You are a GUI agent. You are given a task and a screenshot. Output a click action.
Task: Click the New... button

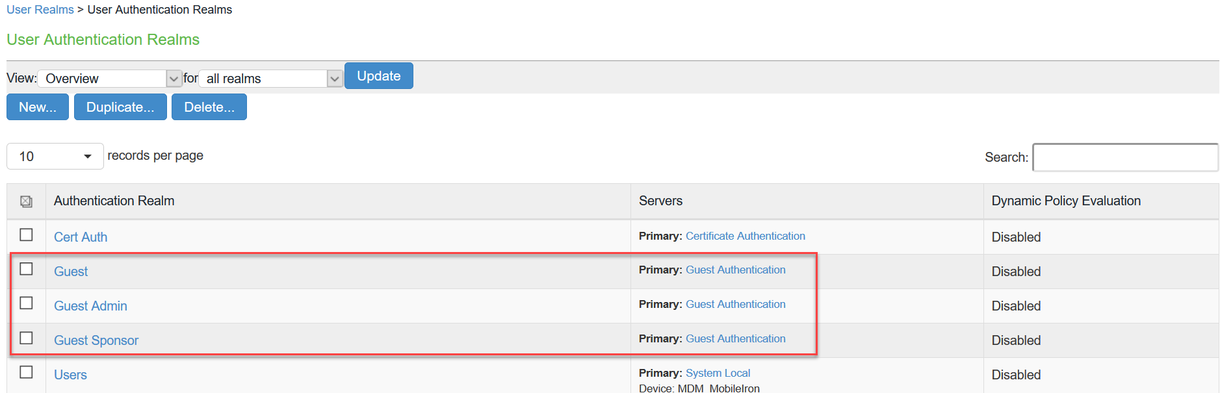click(x=38, y=107)
